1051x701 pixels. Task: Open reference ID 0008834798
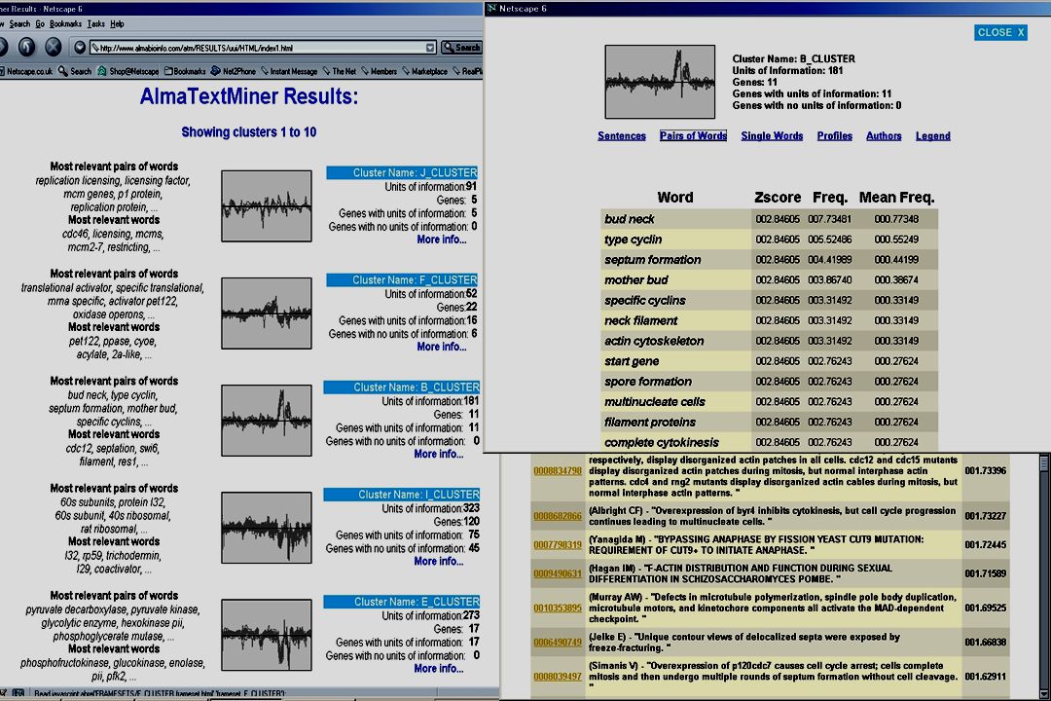[558, 471]
